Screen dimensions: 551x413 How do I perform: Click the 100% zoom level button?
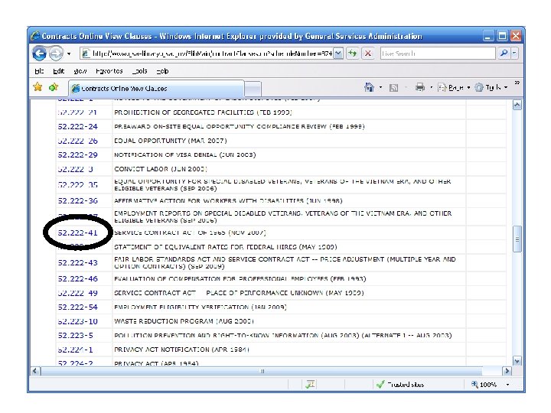coord(484,385)
